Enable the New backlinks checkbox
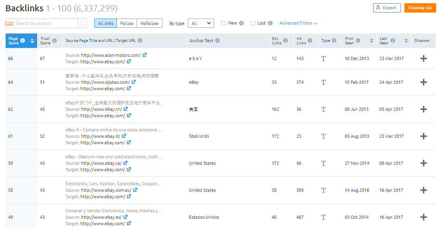The image size is (443, 228). click(223, 23)
